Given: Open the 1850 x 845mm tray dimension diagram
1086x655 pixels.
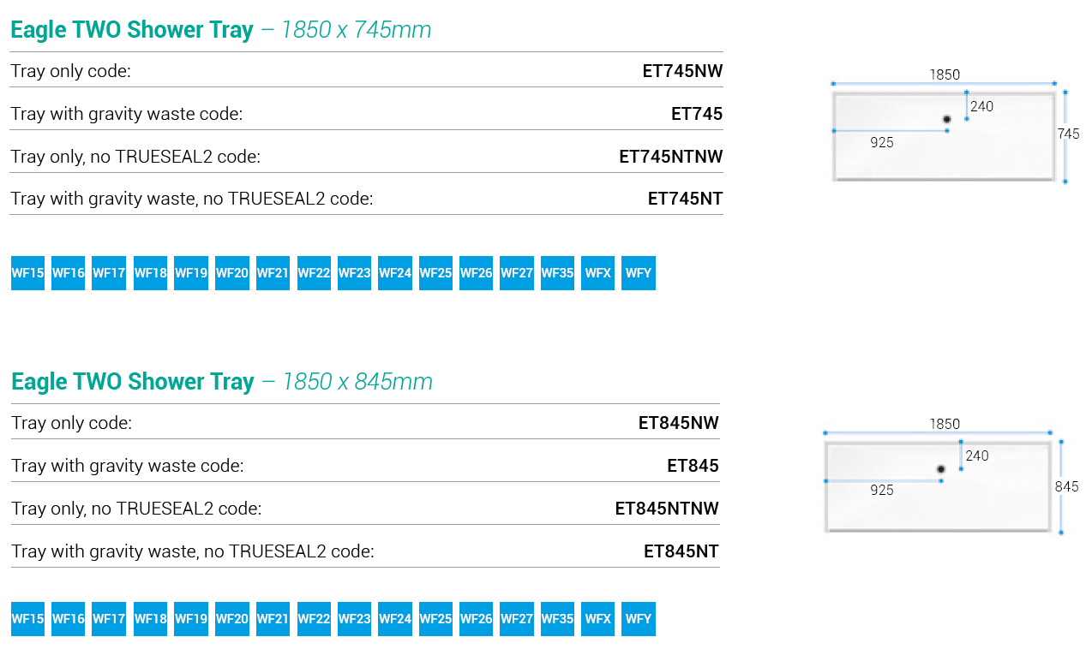Looking at the screenshot, I should [x=945, y=476].
